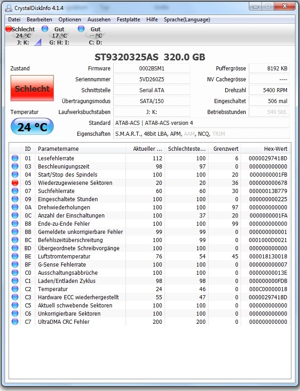Click the ID column header

(28, 149)
